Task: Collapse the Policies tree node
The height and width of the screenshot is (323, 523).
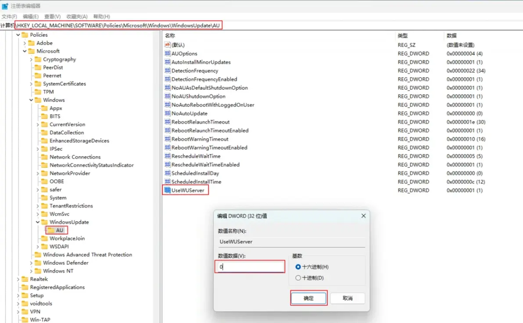Action: click(18, 35)
